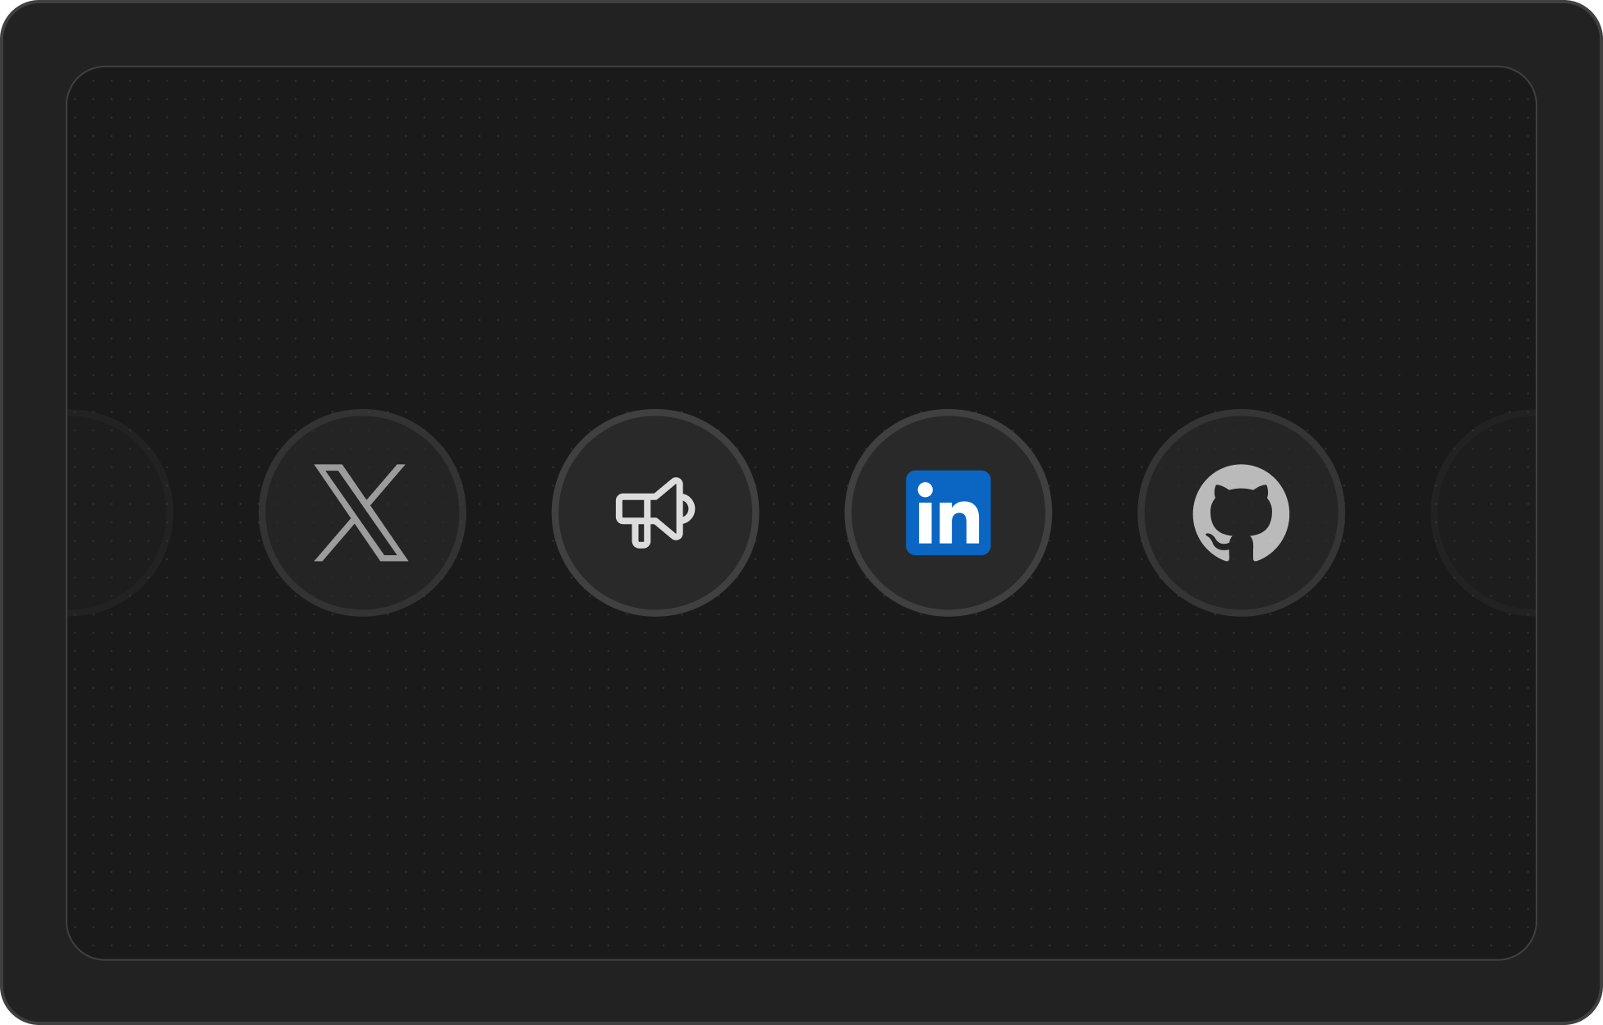The width and height of the screenshot is (1603, 1025).
Task: Click the gap between megaphone and LinkedIn circles
Action: pyautogui.click(x=802, y=512)
